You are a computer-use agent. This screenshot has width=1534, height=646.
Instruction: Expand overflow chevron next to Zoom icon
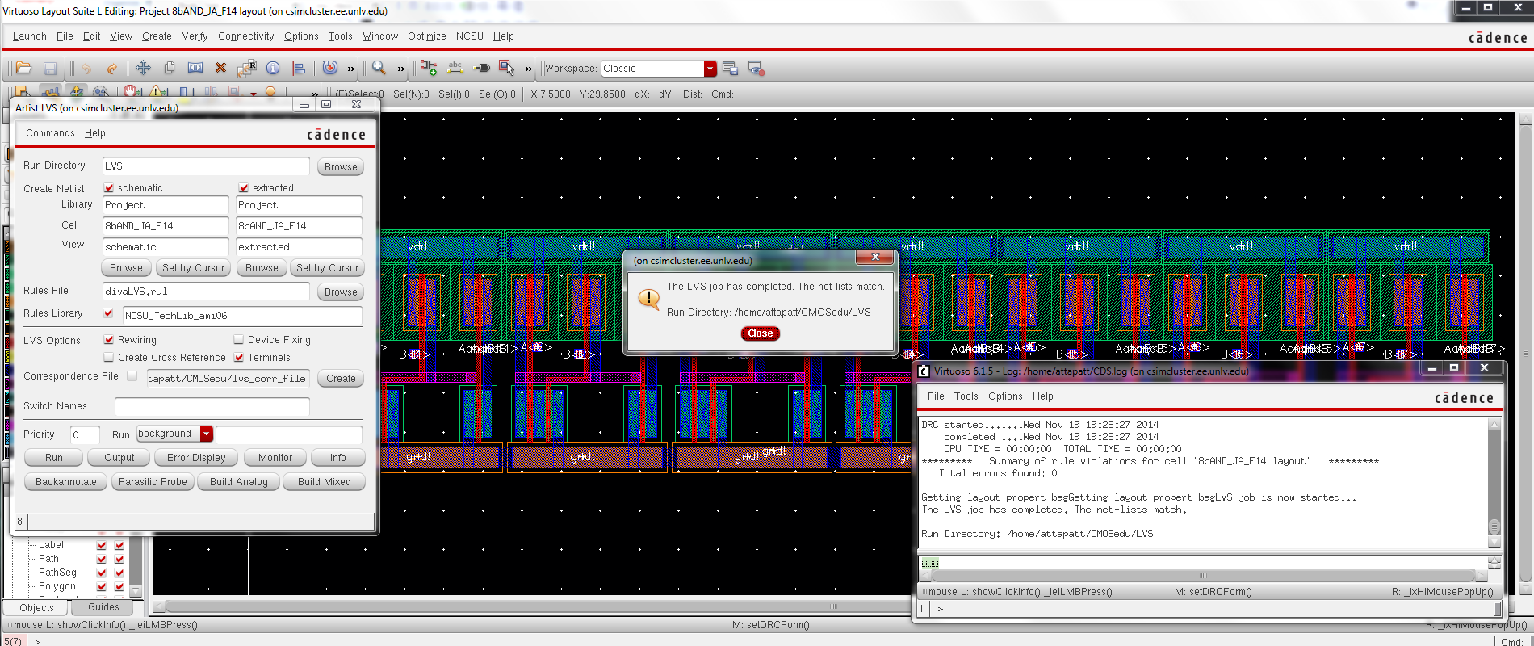pyautogui.click(x=400, y=69)
